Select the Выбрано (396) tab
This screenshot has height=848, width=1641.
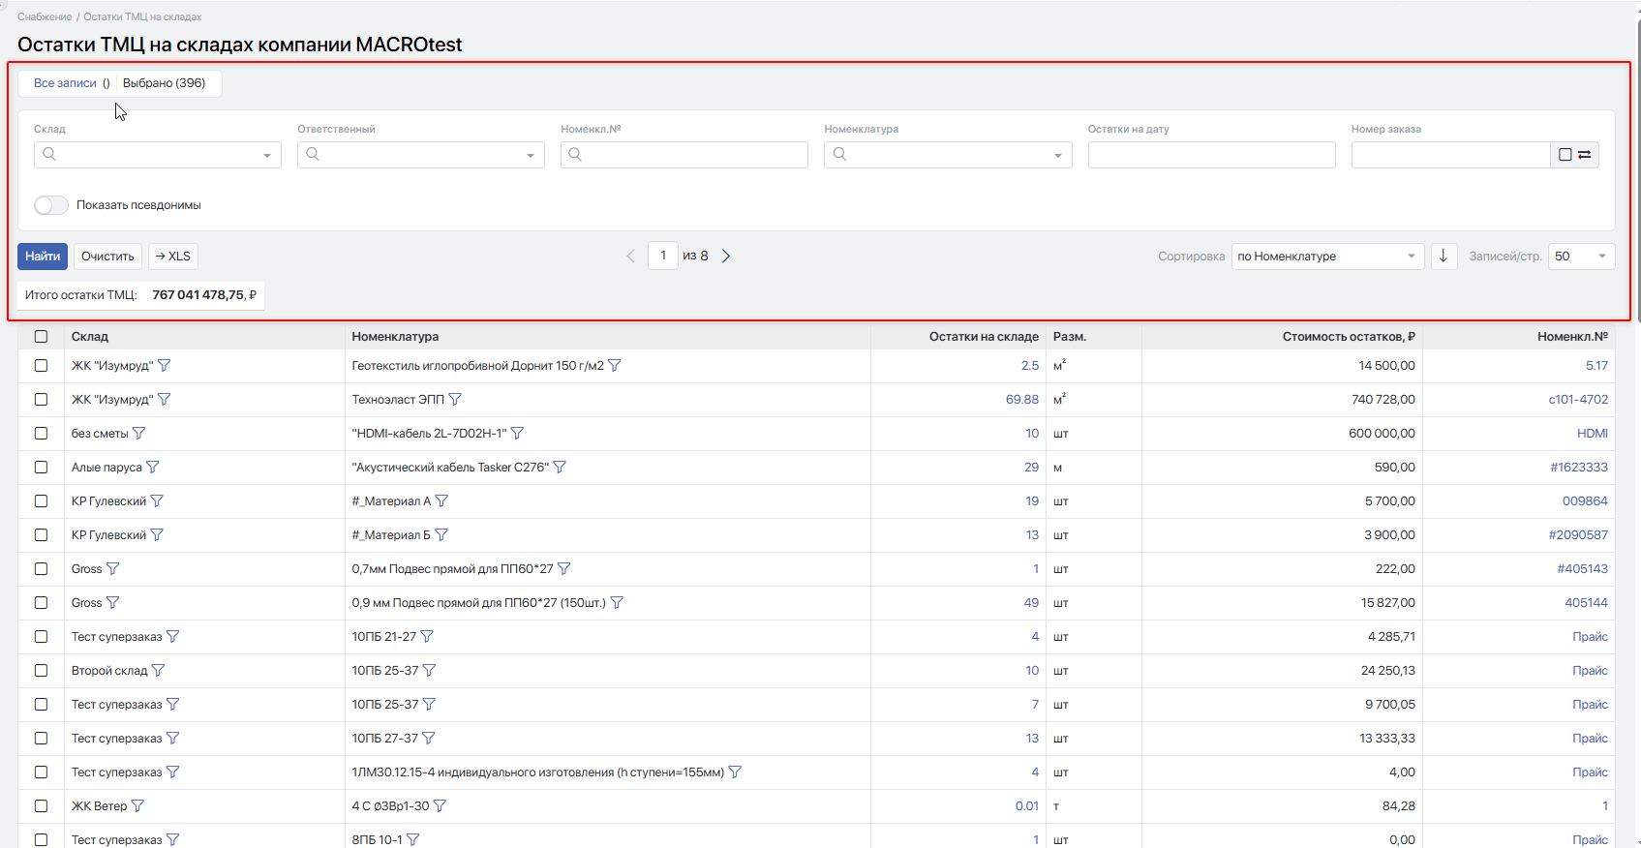tap(165, 83)
